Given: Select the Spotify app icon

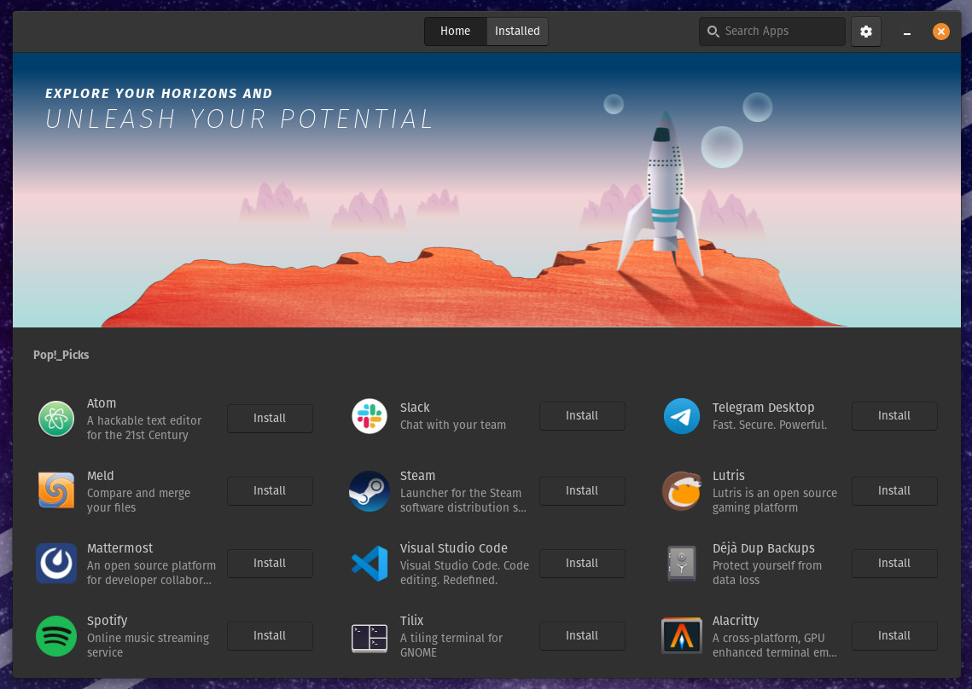Looking at the screenshot, I should tap(56, 636).
